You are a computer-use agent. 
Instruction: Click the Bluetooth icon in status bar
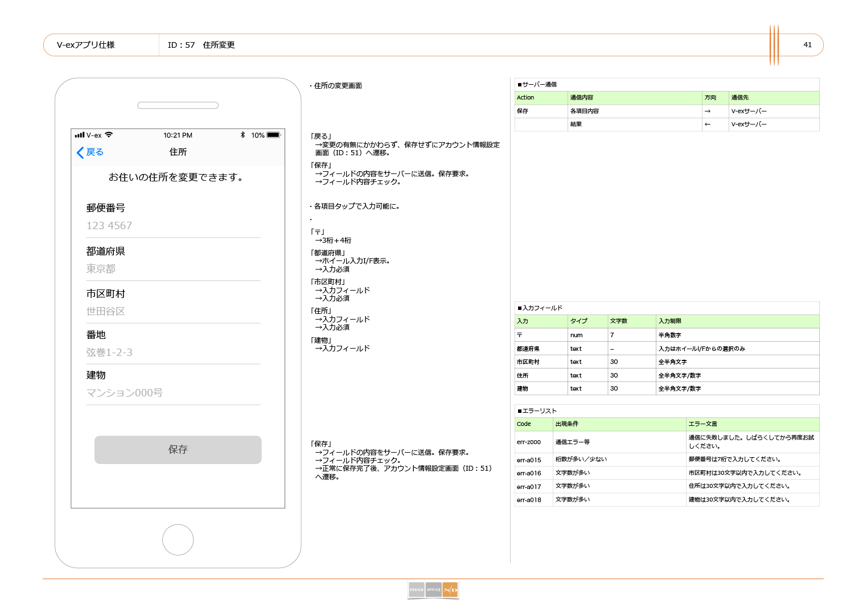[243, 135]
